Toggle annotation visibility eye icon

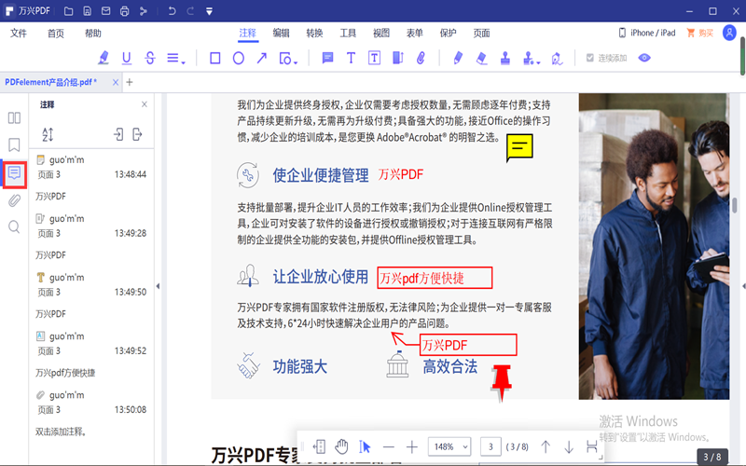point(644,58)
